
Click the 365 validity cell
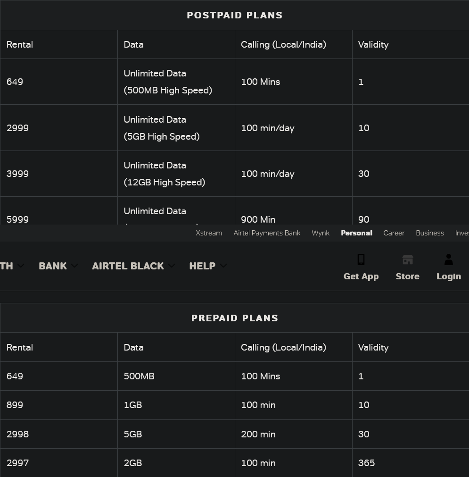[366, 463]
